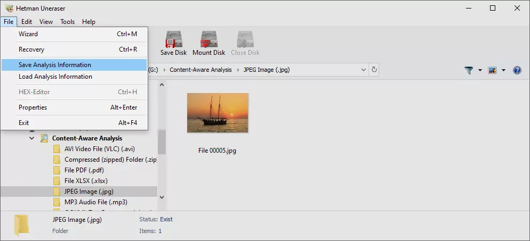Open the view mode dropdown arrow
Screen dimensions: 530x241
[503, 70]
